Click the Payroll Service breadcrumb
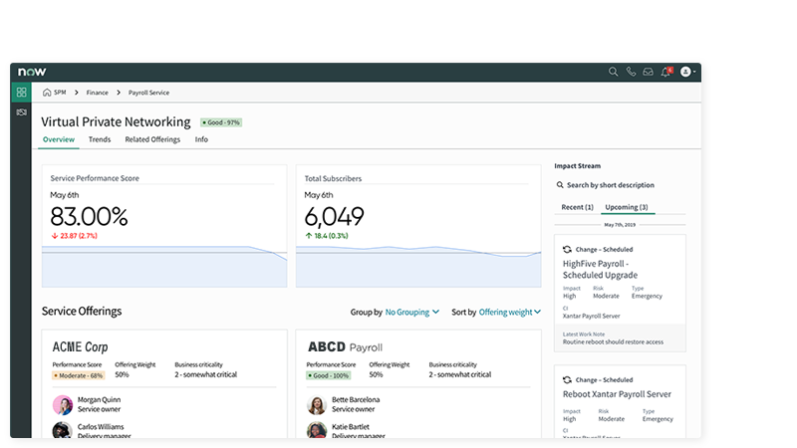Screen dimensions: 797x448 point(148,93)
